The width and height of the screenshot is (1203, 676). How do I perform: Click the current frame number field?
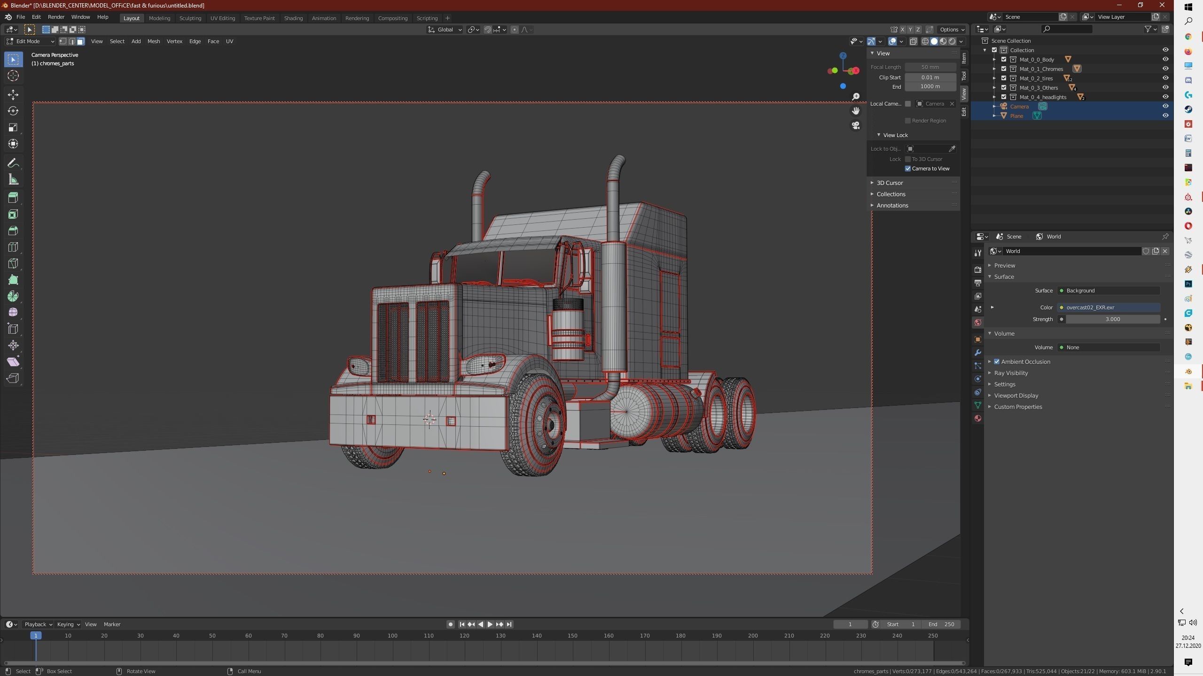coord(850,624)
